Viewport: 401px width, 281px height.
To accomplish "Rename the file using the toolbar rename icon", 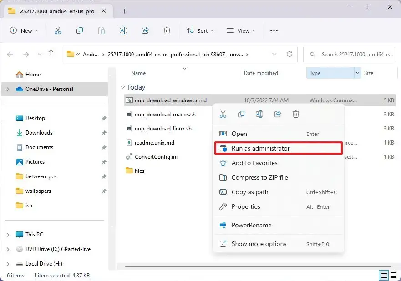I will tap(123, 30).
